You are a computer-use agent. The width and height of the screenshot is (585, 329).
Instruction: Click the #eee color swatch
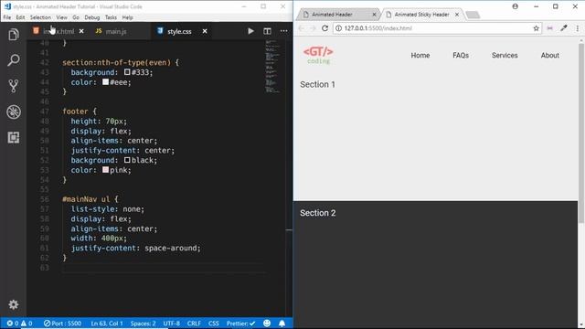(106, 81)
